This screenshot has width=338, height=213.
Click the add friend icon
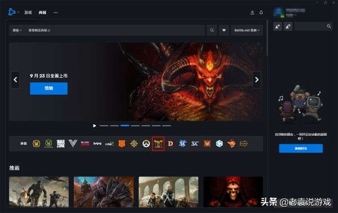[278, 26]
